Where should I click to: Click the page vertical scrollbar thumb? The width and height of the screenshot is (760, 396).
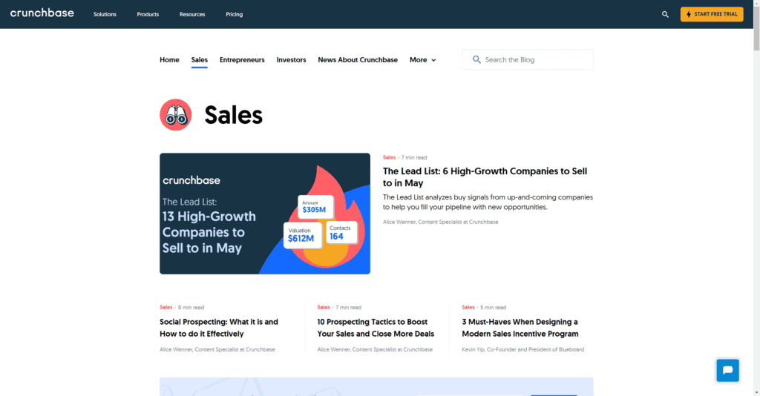click(756, 29)
